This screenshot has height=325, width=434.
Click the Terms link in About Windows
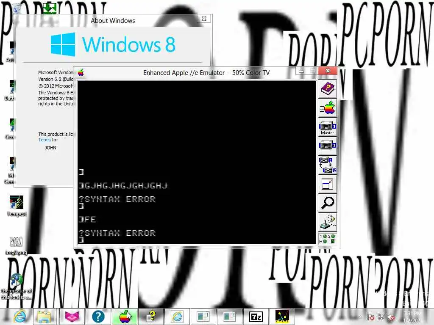[x=44, y=140]
